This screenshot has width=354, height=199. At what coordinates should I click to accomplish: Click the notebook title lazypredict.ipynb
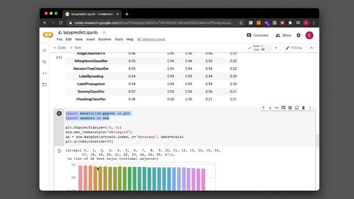coord(80,32)
